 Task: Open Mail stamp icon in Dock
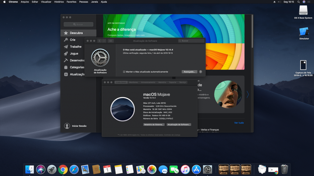tap(85, 169)
